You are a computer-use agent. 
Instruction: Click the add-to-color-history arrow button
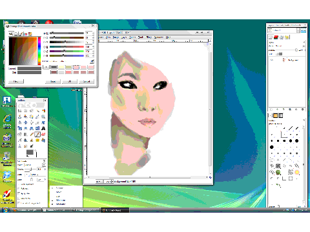(46, 67)
